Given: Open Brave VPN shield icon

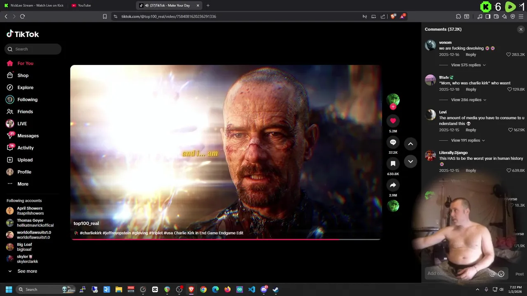Looking at the screenshot, I should [513, 16].
